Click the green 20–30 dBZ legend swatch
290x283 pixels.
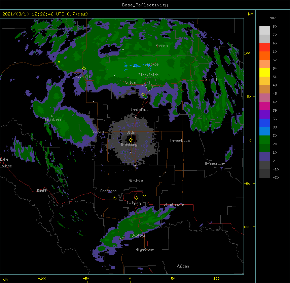pyautogui.click(x=264, y=140)
